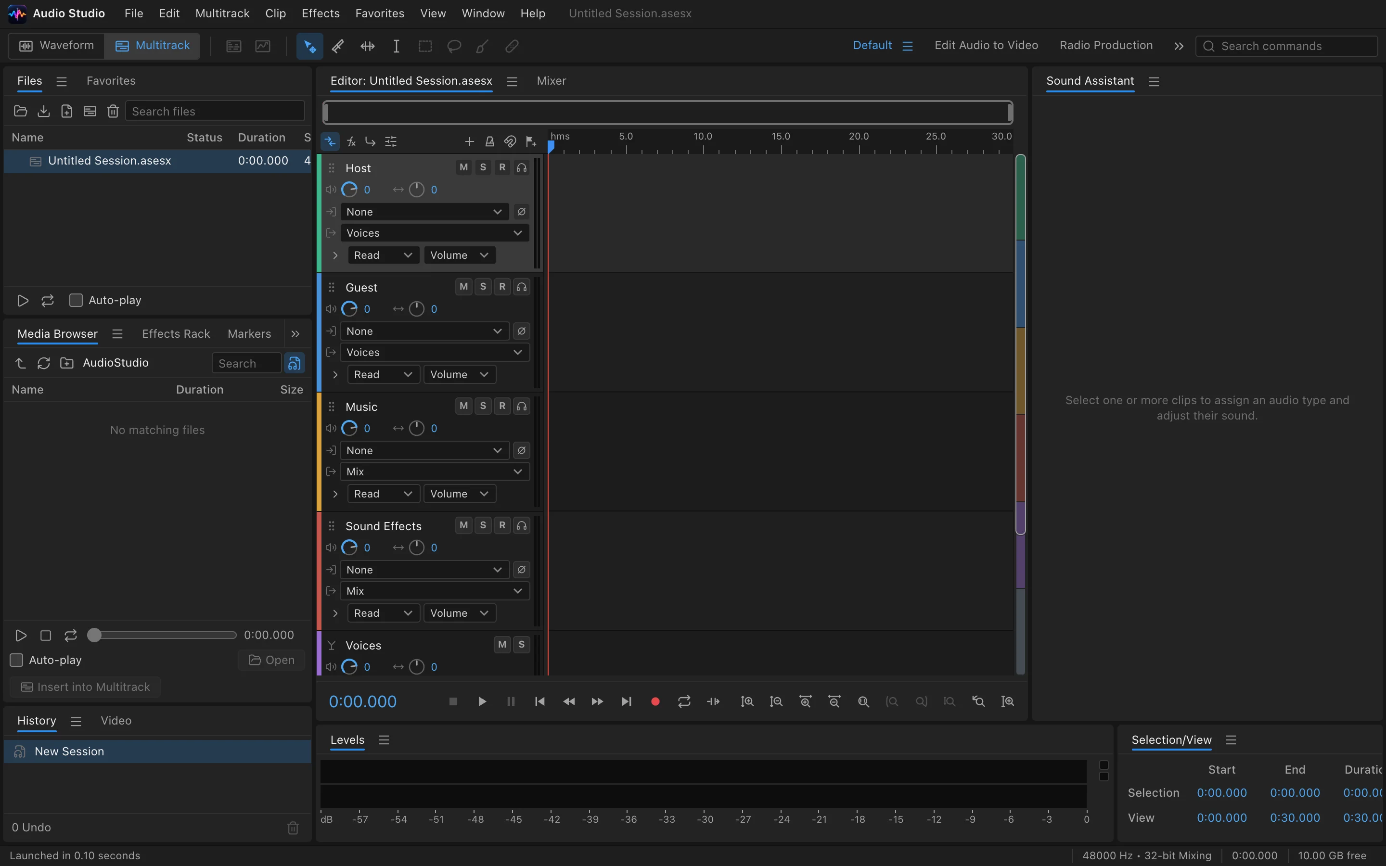The height and width of the screenshot is (866, 1386).
Task: Select Radio Production workspace
Action: (x=1106, y=45)
